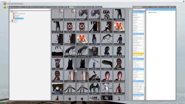Spawn the Forgotten Baby nextbot
The image size is (185, 104).
click(x=94, y=52)
